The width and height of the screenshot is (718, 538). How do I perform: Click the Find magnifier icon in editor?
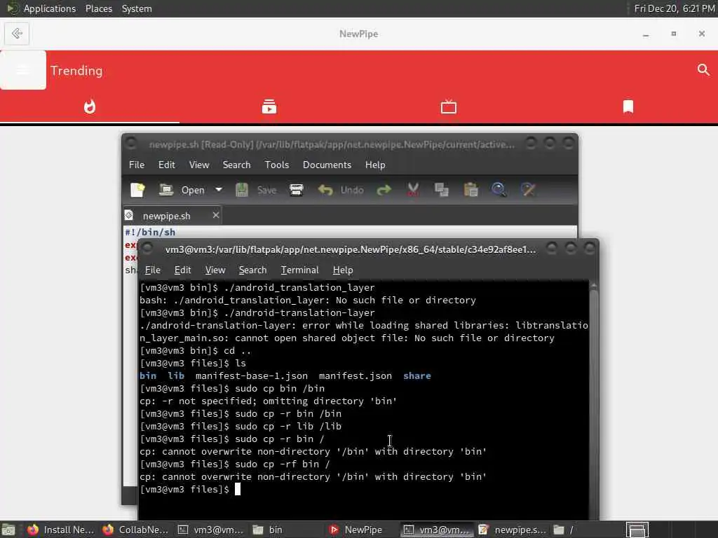click(499, 190)
